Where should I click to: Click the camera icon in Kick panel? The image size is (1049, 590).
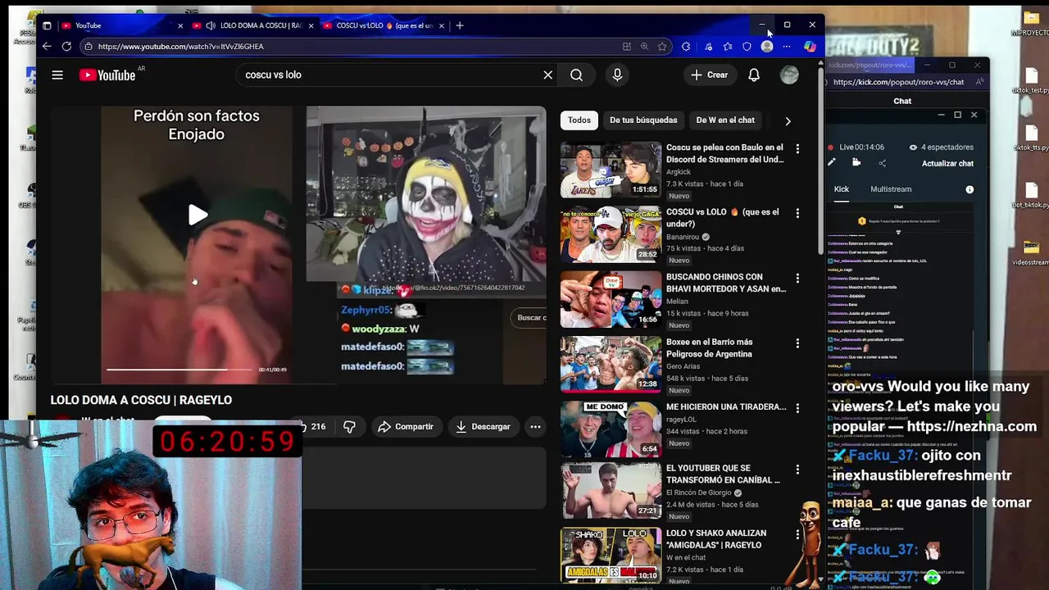pyautogui.click(x=856, y=163)
